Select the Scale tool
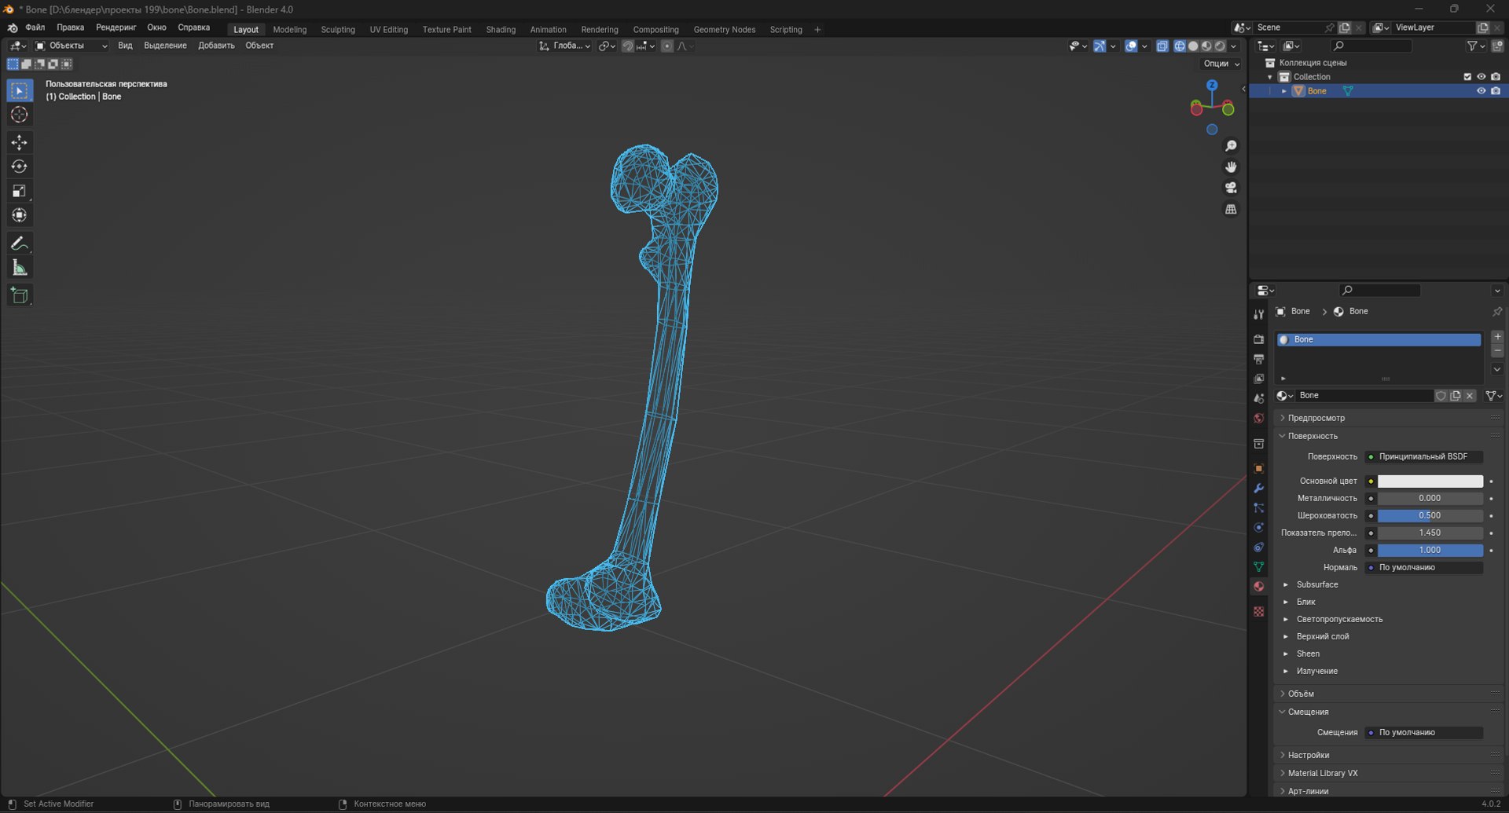 pyautogui.click(x=20, y=191)
